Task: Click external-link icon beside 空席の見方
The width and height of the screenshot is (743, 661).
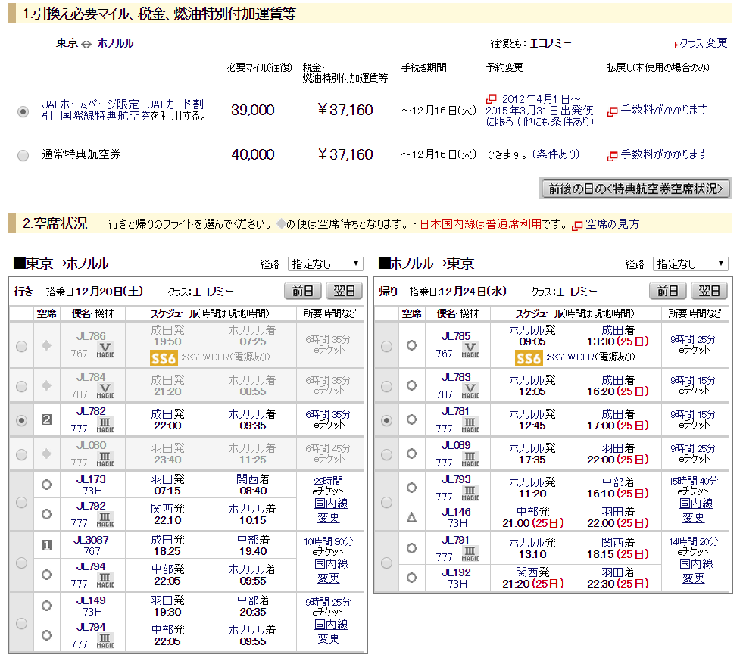Action: (577, 226)
